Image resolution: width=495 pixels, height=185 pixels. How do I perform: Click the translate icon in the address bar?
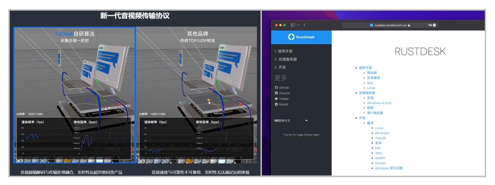pyautogui.click(x=430, y=25)
